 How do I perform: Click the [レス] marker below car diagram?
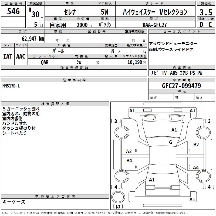[x=118, y=207]
